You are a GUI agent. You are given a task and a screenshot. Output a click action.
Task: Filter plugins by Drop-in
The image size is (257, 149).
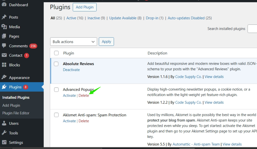(152, 18)
